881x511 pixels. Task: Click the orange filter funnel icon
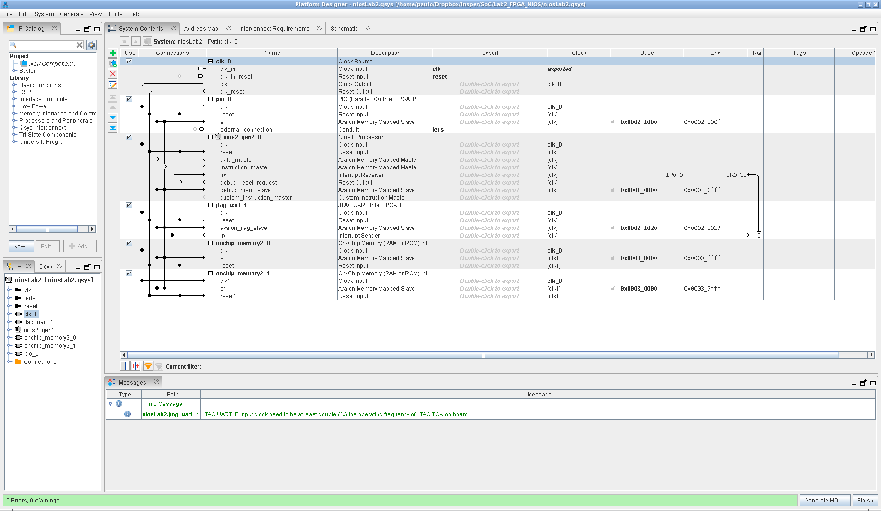[148, 366]
